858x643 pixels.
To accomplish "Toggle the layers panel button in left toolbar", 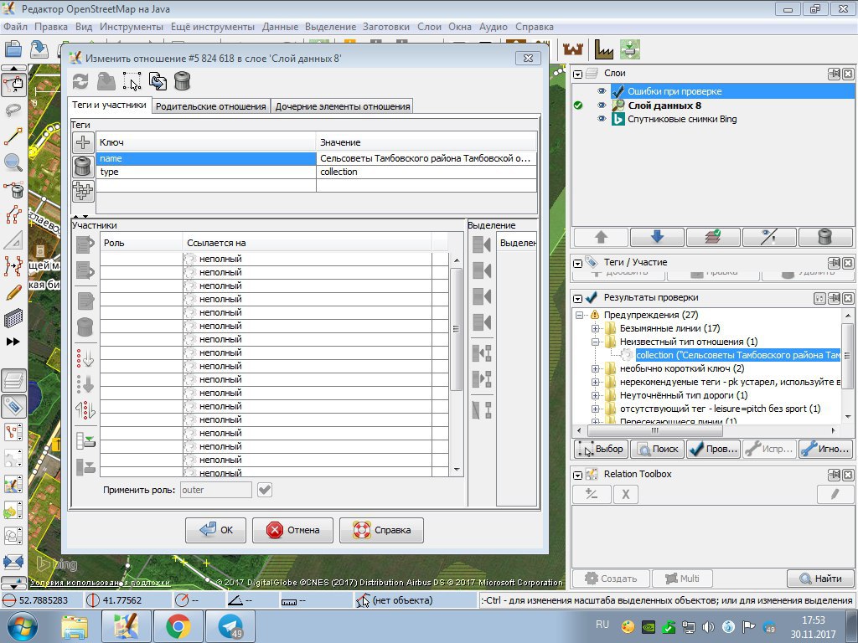I will point(13,380).
